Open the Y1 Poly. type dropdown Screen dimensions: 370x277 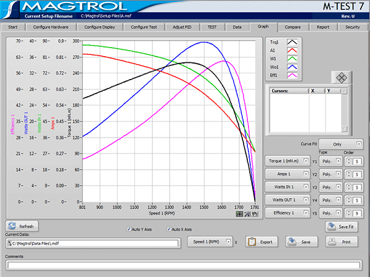(331, 161)
